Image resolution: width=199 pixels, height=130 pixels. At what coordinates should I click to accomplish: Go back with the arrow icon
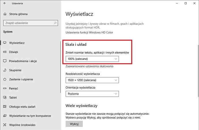[x=5, y=3]
